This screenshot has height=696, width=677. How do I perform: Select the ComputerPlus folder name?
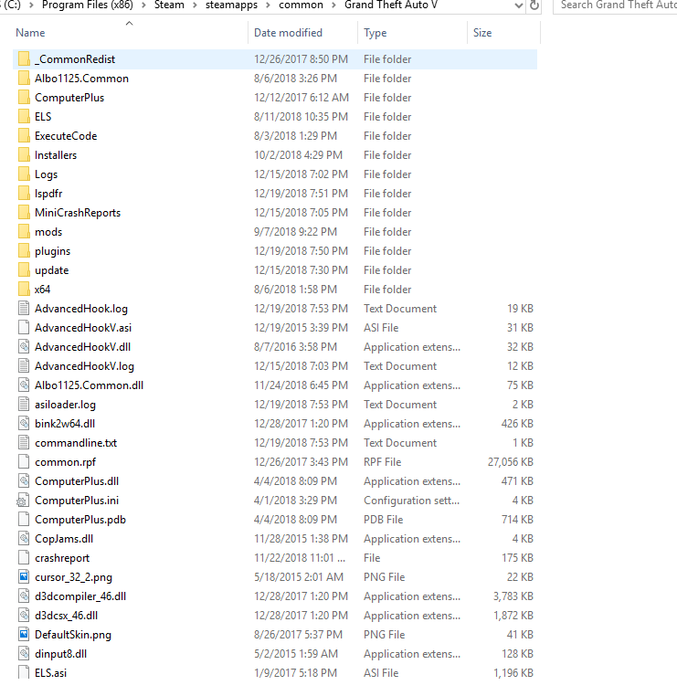click(69, 98)
